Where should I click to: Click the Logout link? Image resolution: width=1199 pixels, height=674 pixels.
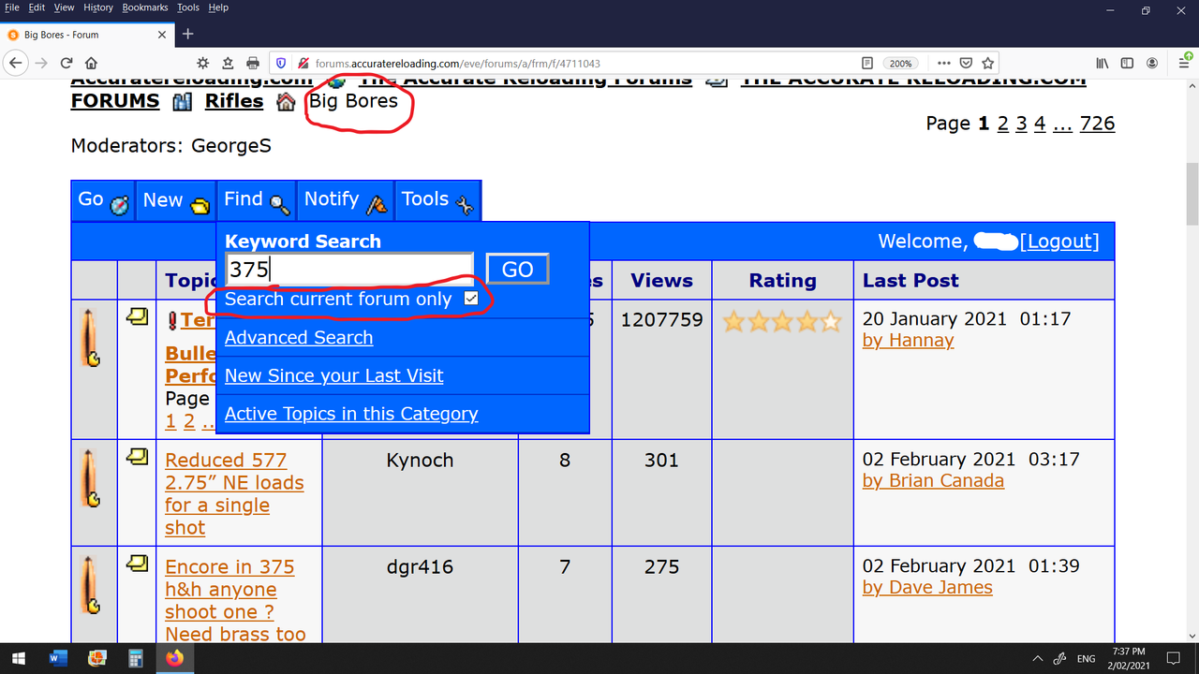[x=1059, y=242]
